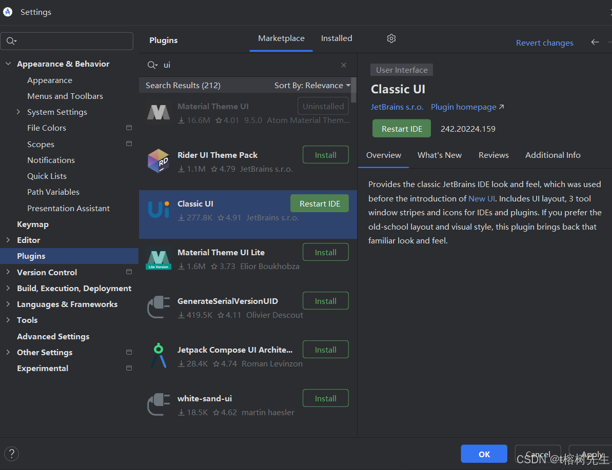Expand the Tools section
This screenshot has height=470, width=612.
coord(8,320)
